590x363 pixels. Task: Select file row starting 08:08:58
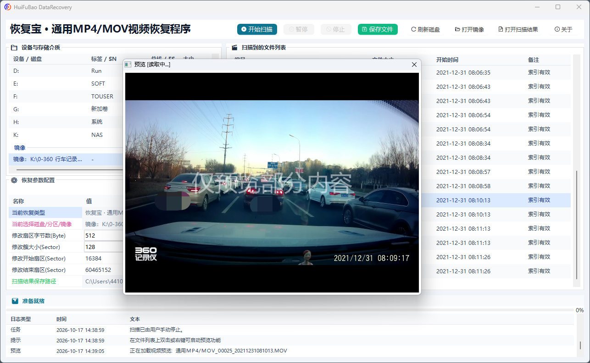point(496,186)
